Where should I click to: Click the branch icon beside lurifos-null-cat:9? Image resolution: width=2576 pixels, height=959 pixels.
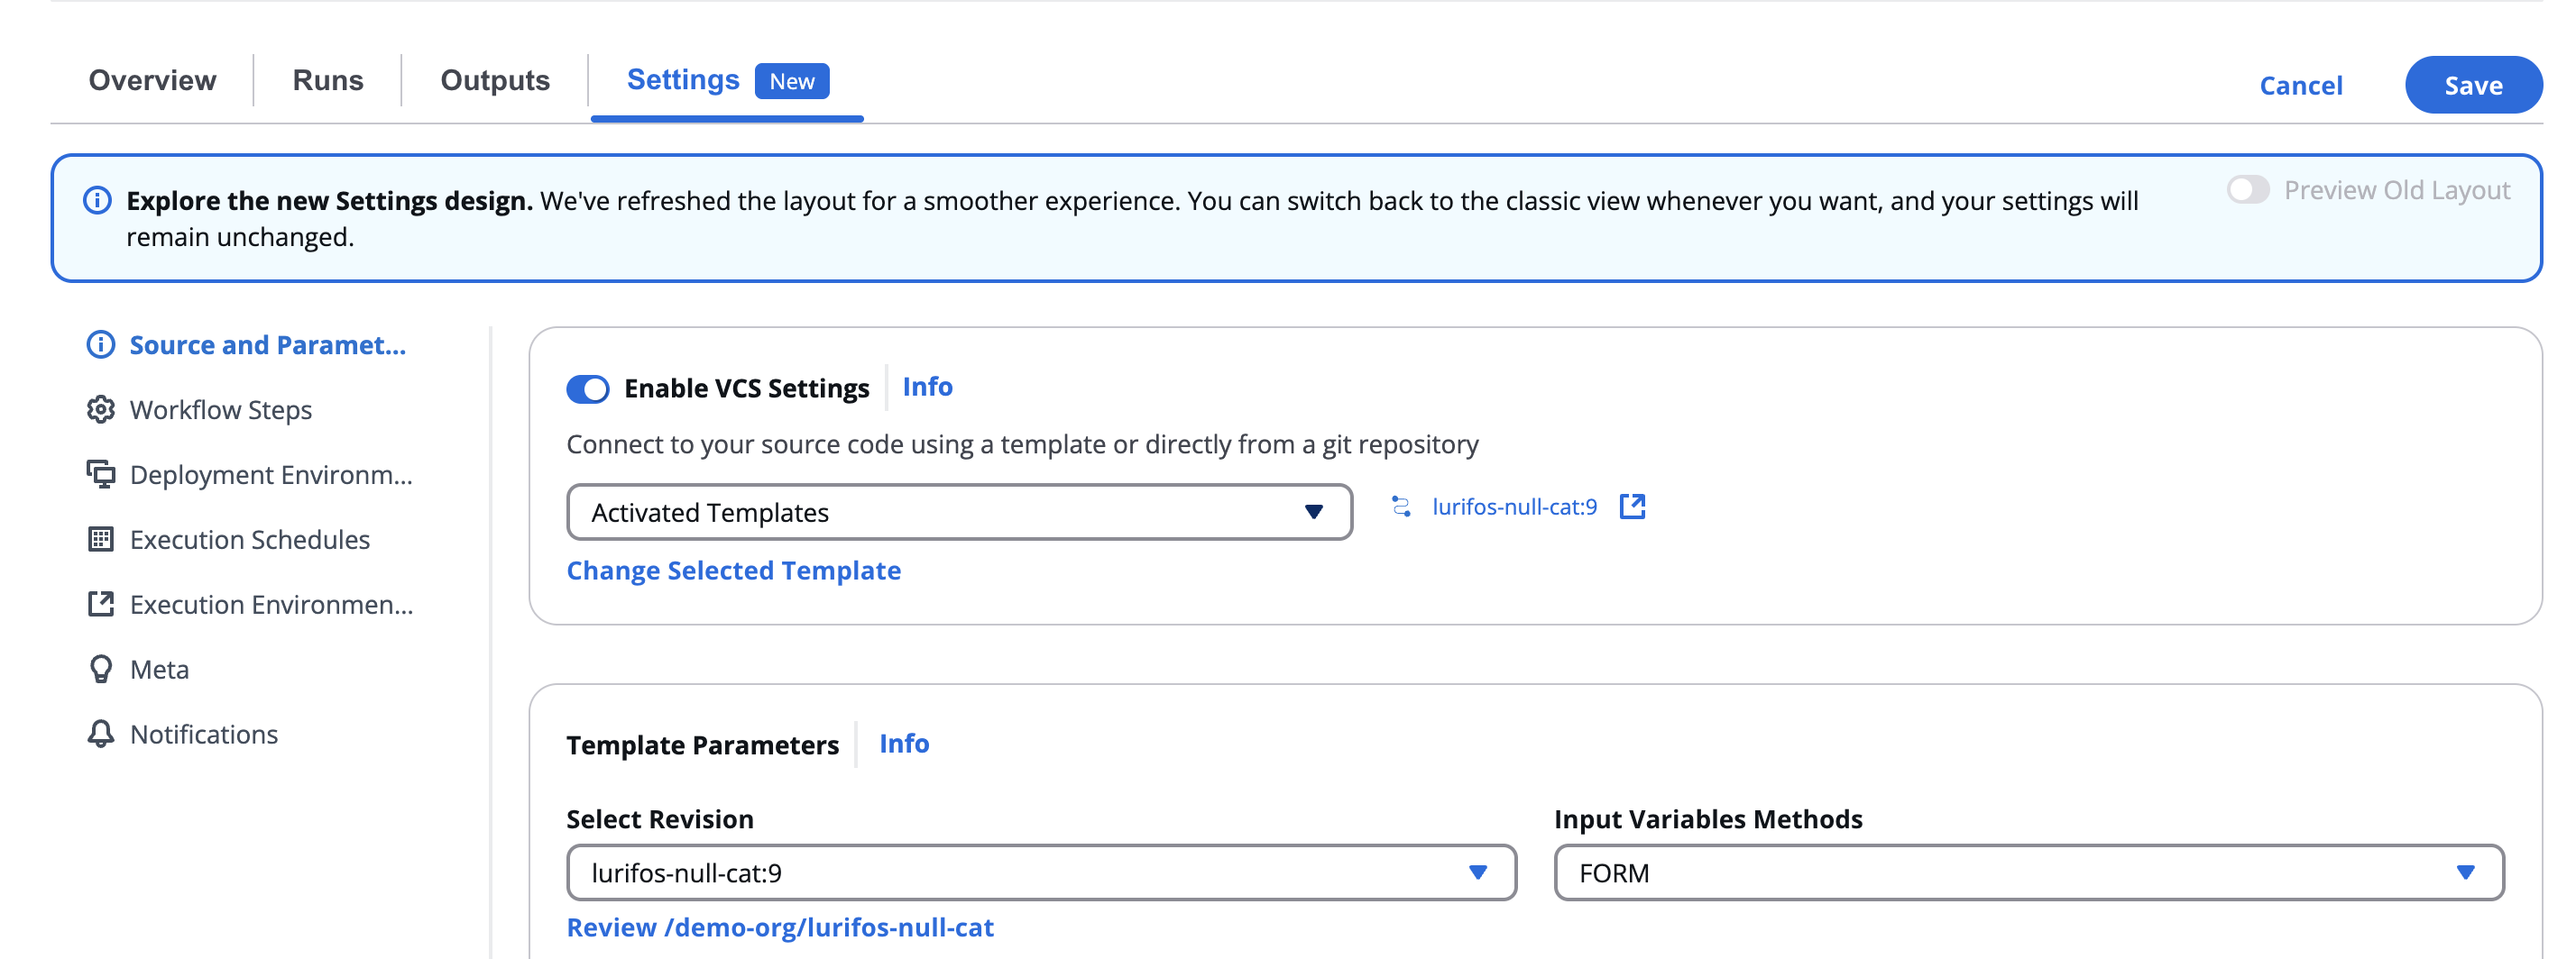click(x=1399, y=507)
